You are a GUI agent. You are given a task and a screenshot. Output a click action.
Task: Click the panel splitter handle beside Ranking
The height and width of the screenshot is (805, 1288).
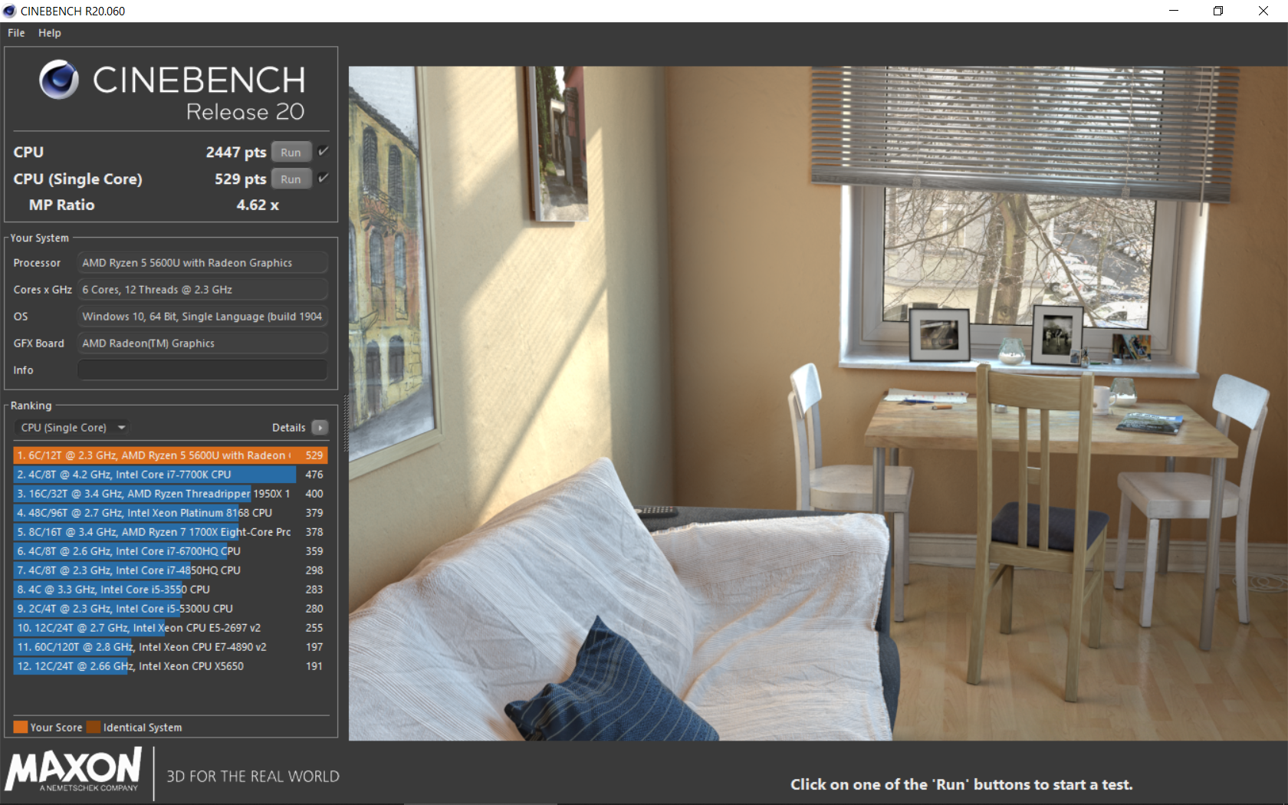tap(345, 424)
